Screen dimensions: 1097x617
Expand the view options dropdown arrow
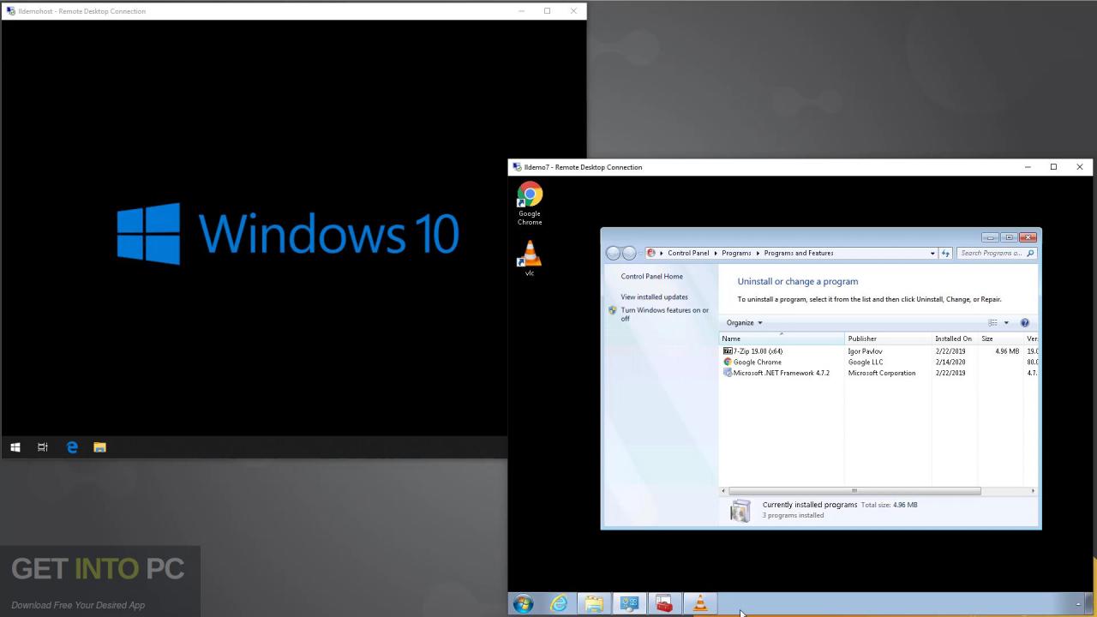(x=1006, y=323)
